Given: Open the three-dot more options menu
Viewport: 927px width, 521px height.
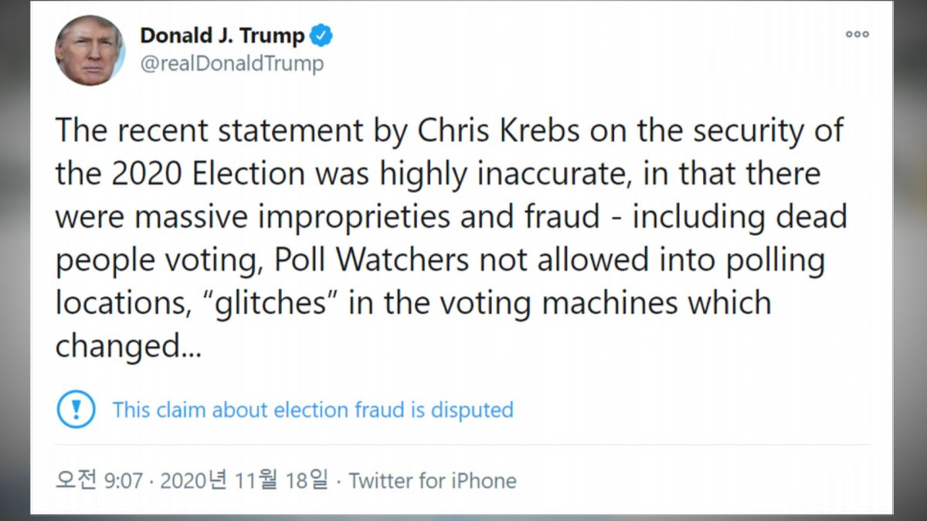Looking at the screenshot, I should [x=857, y=34].
